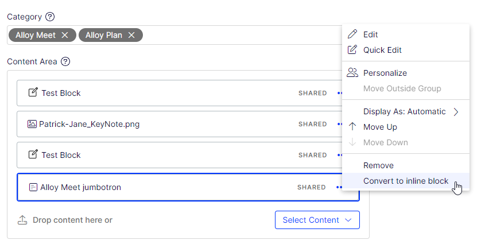The image size is (485, 244).
Task: Open options for Alloy Meet jumbotron block
Action: pyautogui.click(x=339, y=187)
